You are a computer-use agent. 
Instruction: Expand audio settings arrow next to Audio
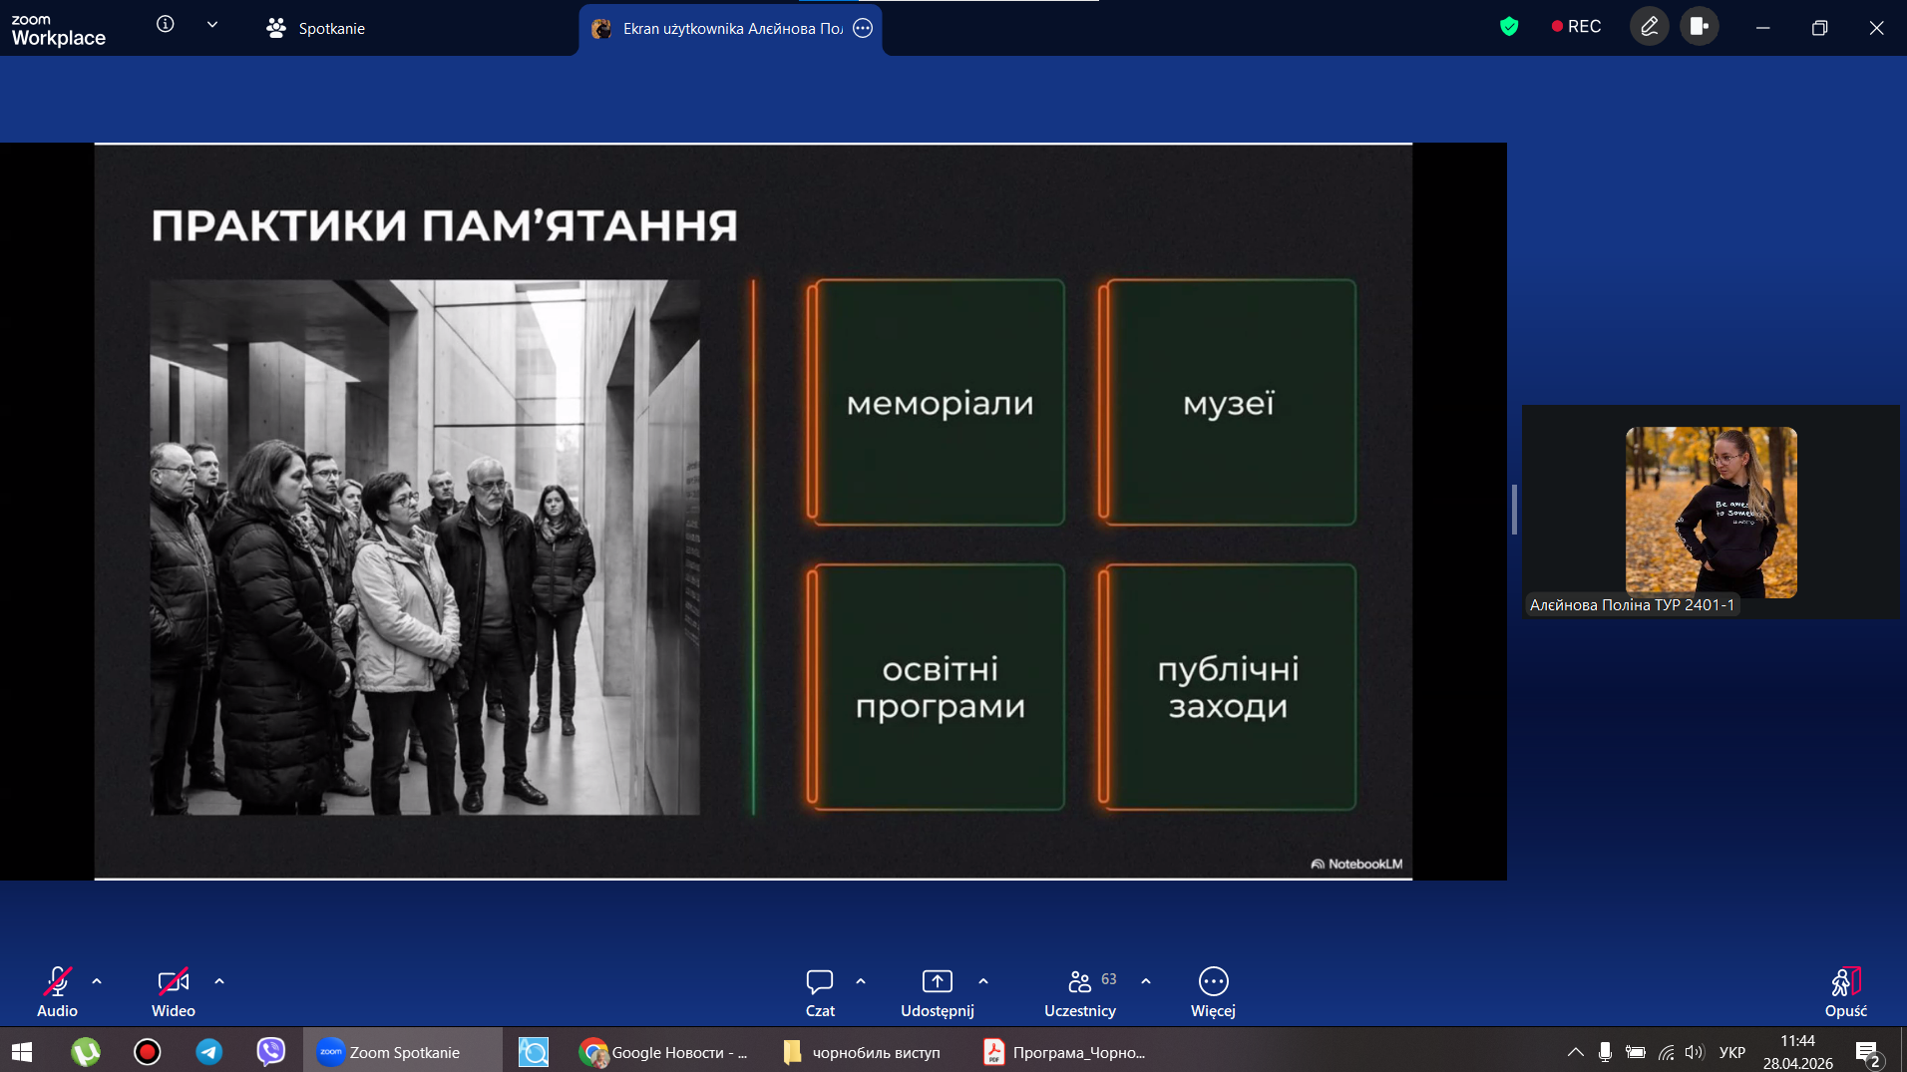tap(97, 981)
